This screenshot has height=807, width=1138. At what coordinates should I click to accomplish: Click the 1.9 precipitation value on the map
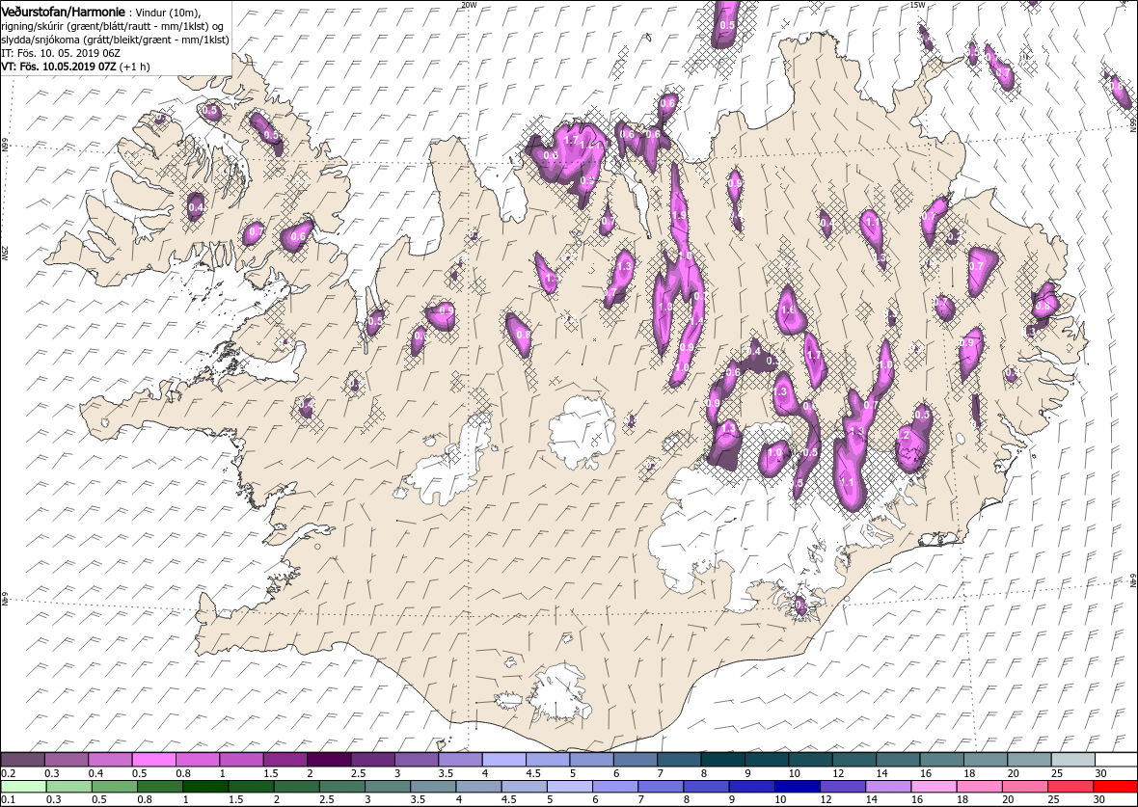click(679, 216)
